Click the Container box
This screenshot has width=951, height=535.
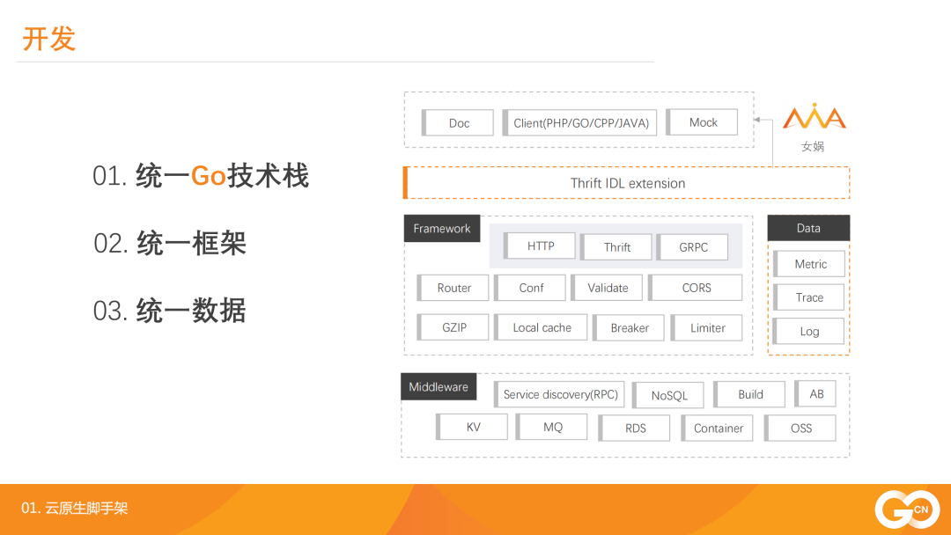pyautogui.click(x=717, y=429)
